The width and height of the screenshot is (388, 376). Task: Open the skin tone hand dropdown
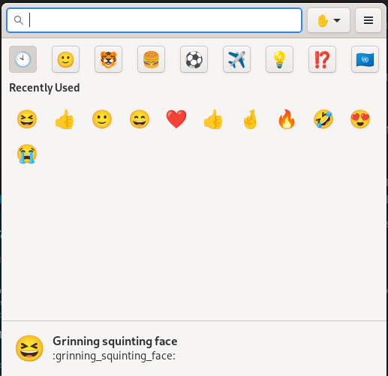[x=329, y=20]
